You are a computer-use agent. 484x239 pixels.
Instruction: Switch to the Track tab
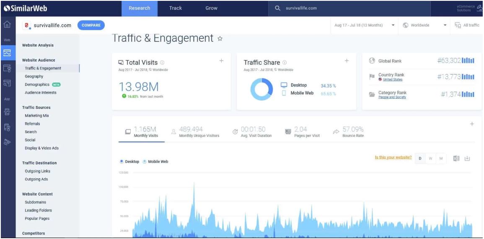tap(176, 8)
